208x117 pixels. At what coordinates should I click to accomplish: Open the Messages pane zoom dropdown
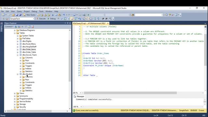pos(81,107)
